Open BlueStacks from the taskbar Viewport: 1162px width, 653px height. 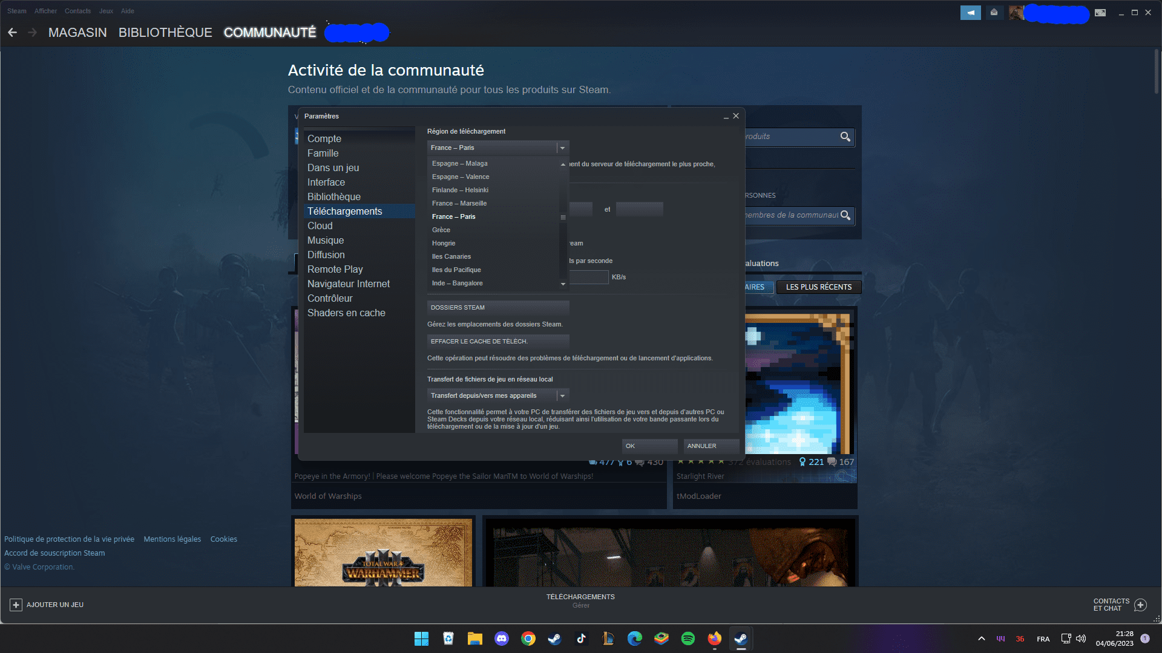(661, 638)
